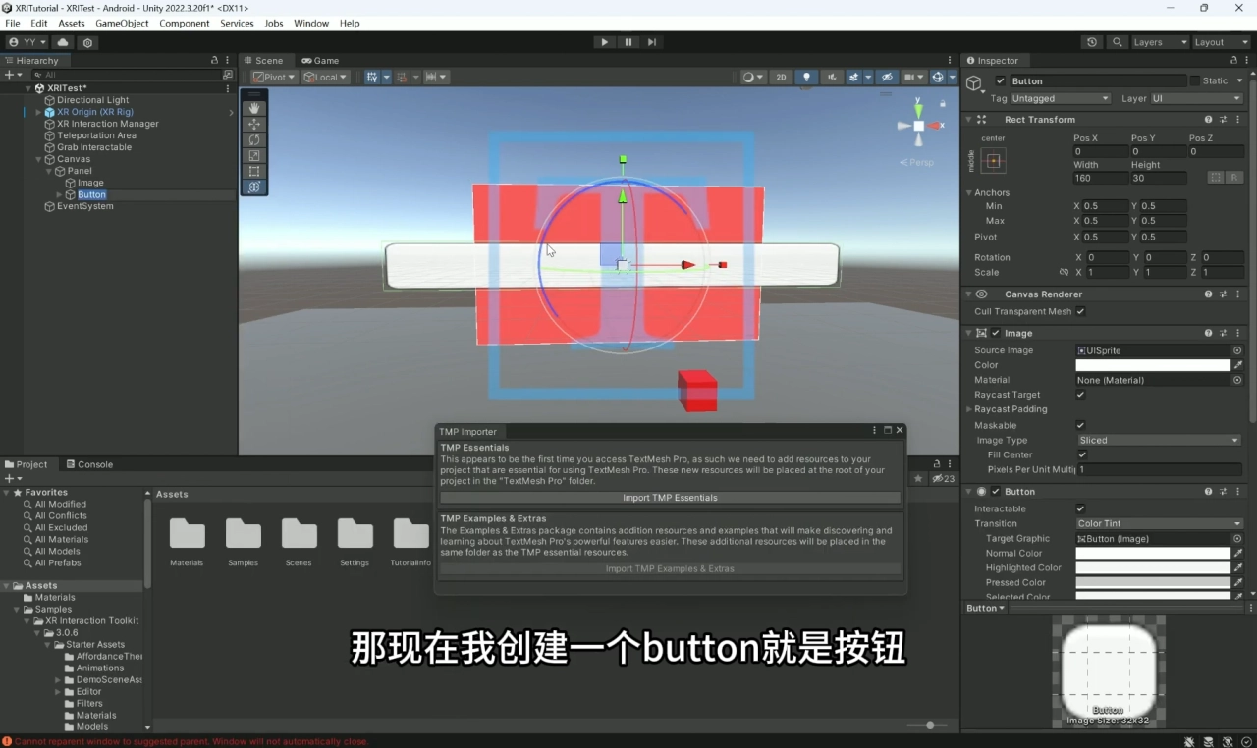
Task: Open the Window menu
Action: [311, 23]
